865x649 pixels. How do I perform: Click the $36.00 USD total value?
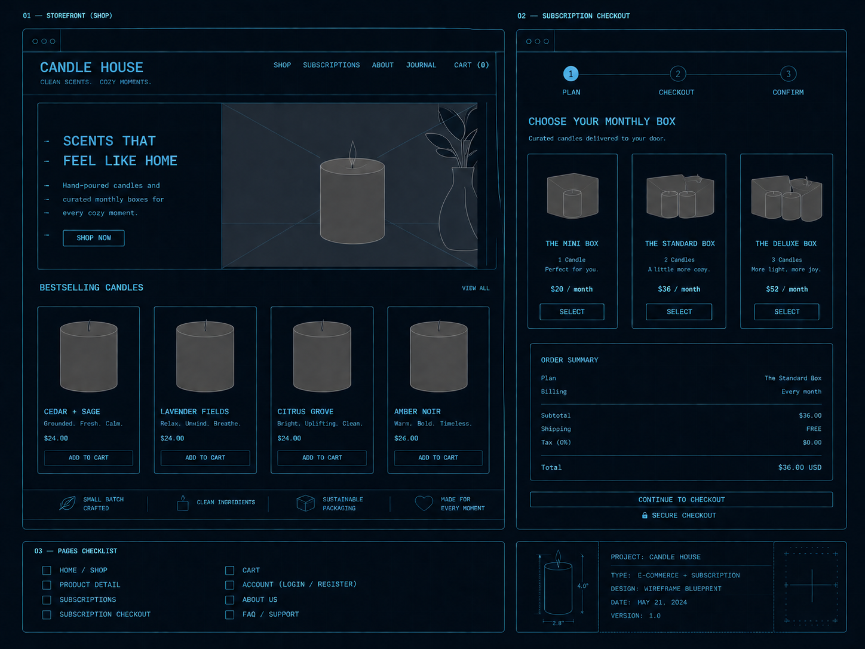coord(800,467)
